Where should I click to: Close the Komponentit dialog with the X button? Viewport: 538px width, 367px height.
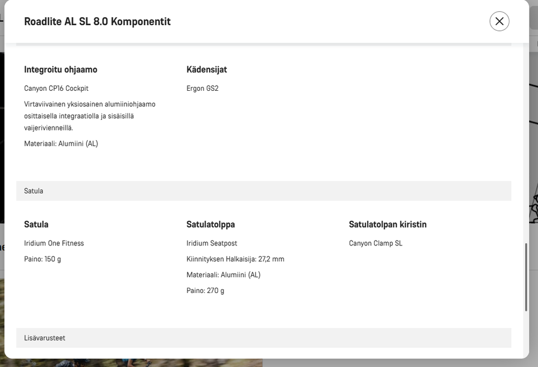pyautogui.click(x=499, y=21)
